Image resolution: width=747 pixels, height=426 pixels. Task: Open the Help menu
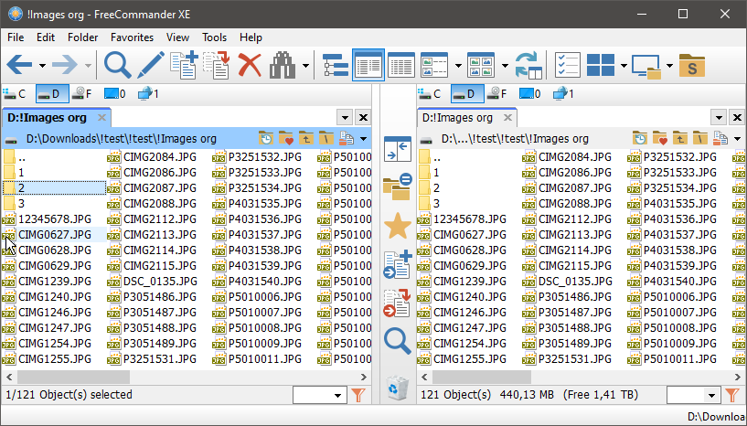click(x=251, y=37)
